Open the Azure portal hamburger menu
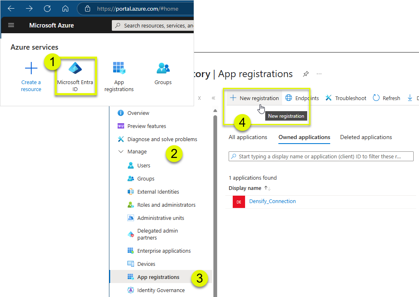This screenshot has height=297, width=419. [x=11, y=25]
